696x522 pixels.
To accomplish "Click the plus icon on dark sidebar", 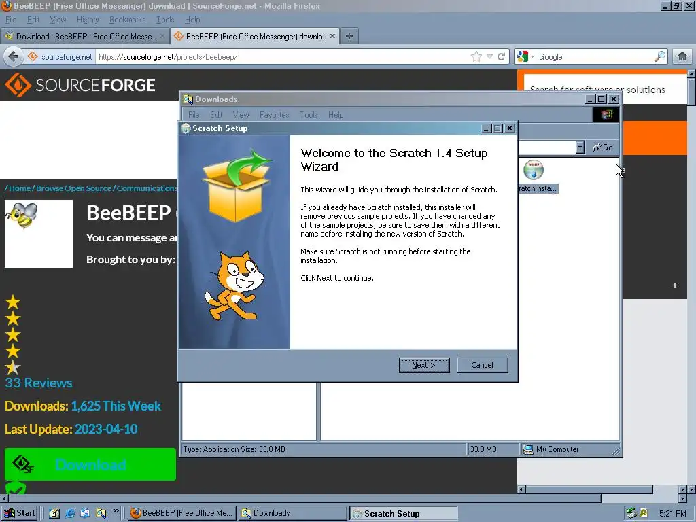I will (675, 285).
